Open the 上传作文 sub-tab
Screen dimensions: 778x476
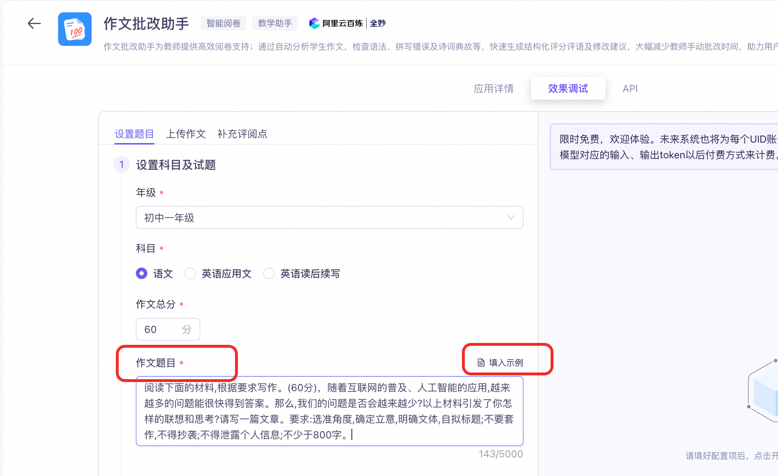[x=185, y=134]
